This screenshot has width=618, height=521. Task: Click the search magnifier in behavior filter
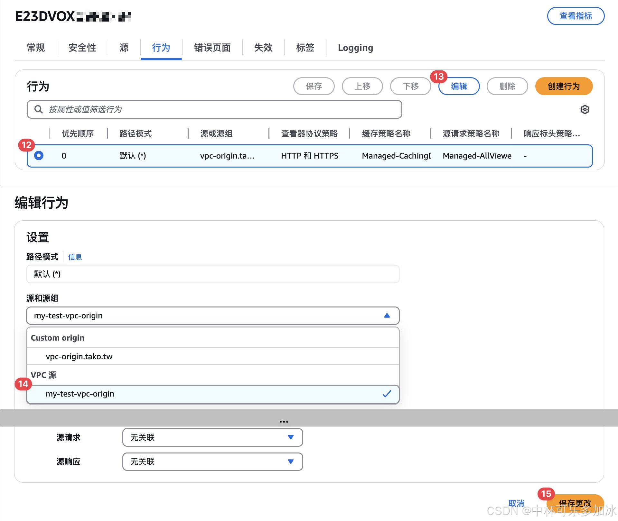point(39,110)
